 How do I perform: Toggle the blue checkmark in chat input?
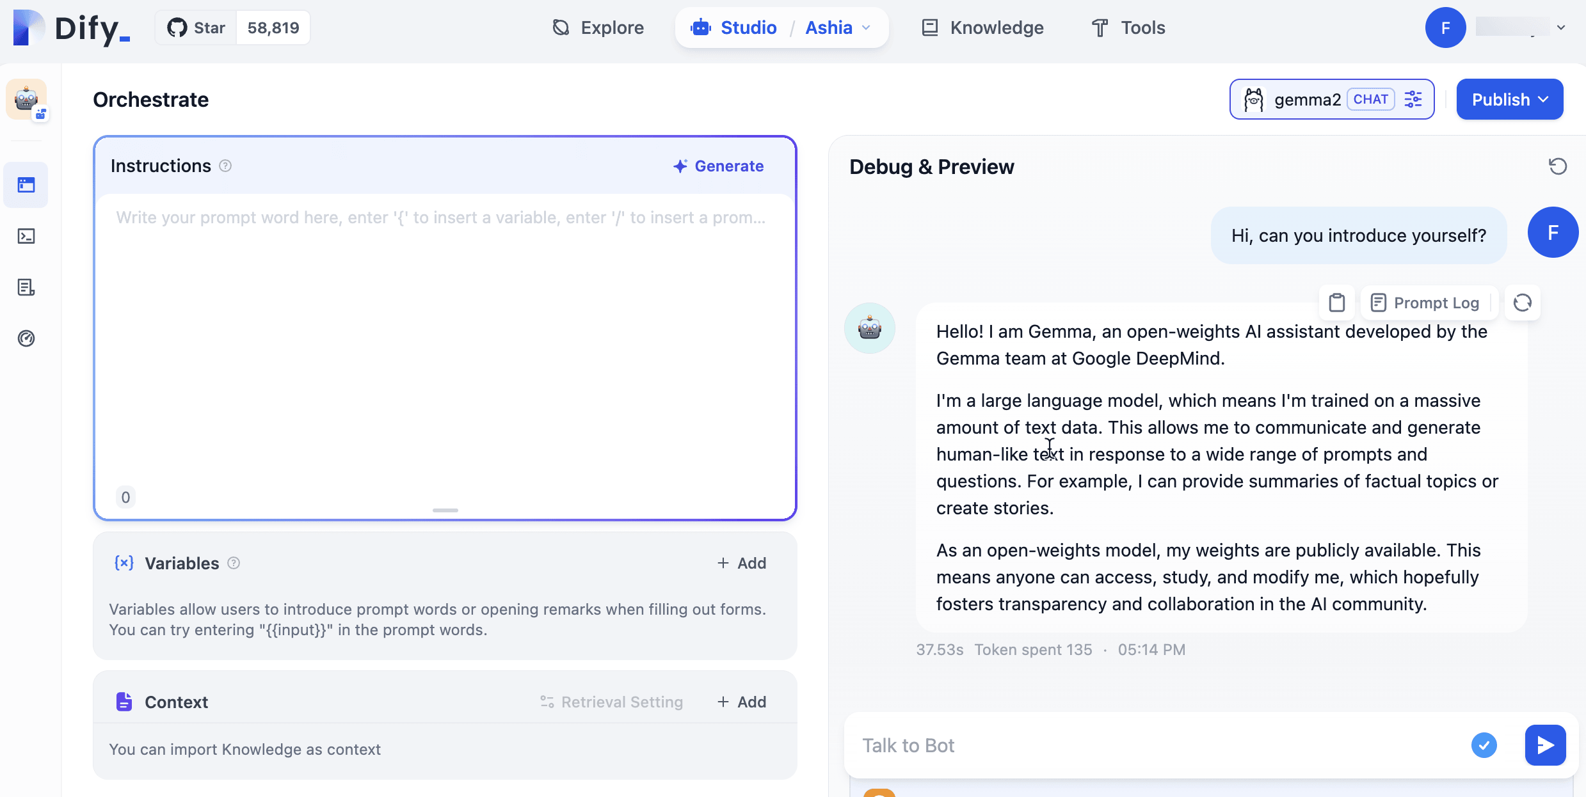coord(1484,745)
